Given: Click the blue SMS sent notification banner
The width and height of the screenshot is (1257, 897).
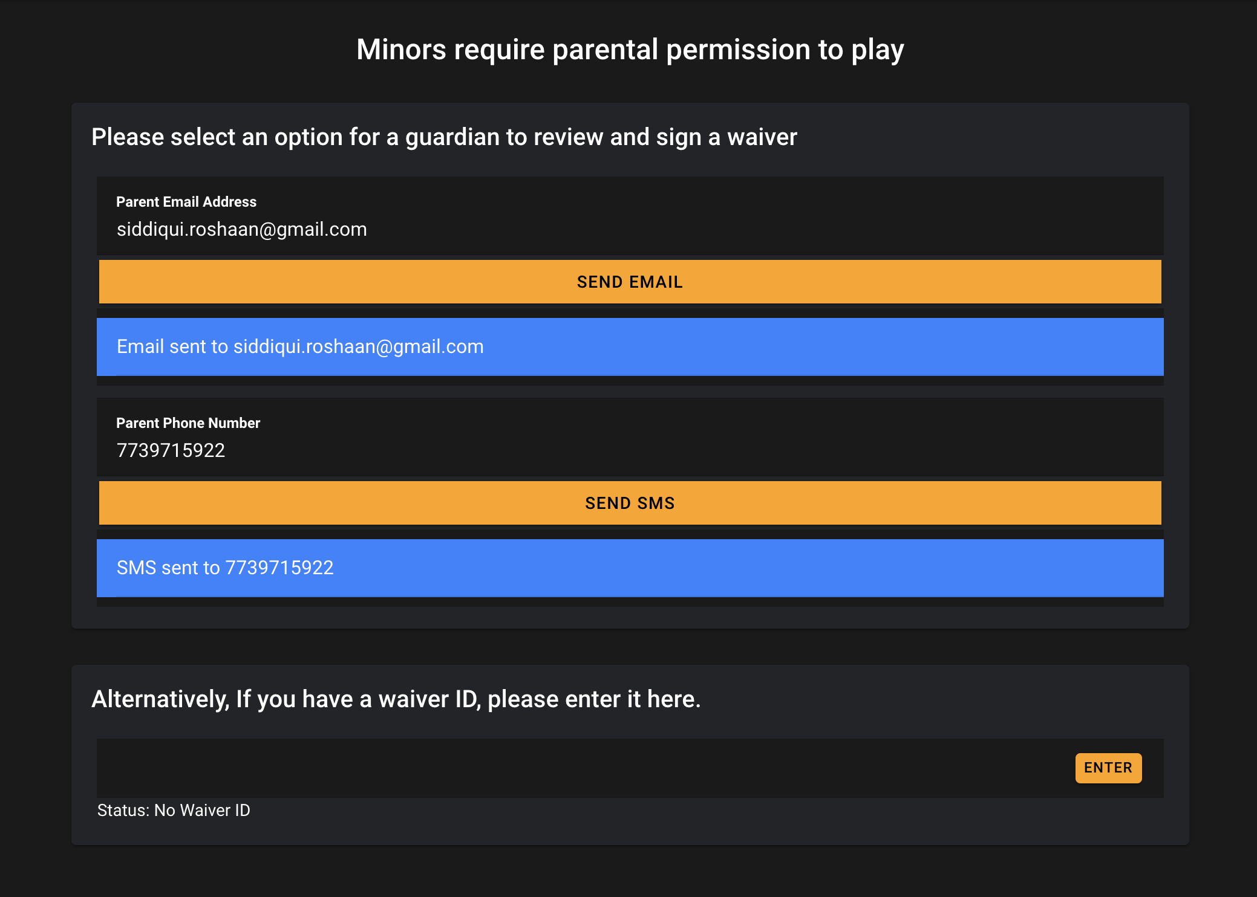Looking at the screenshot, I should pos(630,568).
